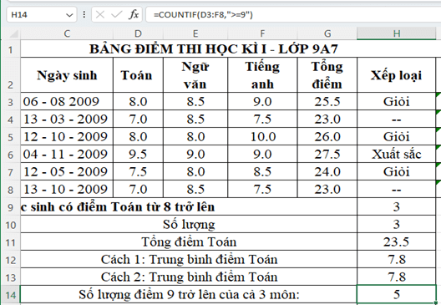Image resolution: width=441 pixels, height=305 pixels.
Task: Click the Tổng điểm value 26.0
Action: pyautogui.click(x=327, y=136)
